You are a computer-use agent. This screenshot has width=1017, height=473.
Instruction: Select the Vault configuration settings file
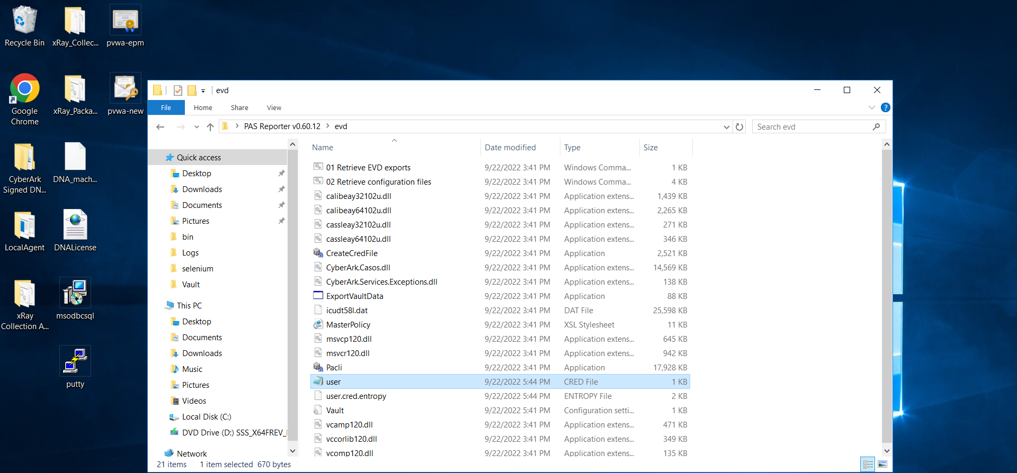pyautogui.click(x=335, y=410)
